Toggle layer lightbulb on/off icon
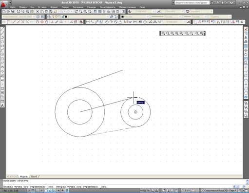The height and width of the screenshot is (193, 249). [x=53, y=17]
